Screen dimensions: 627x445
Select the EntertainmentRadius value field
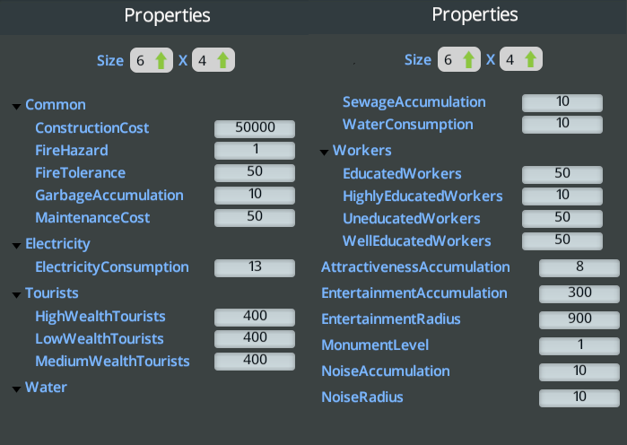[578, 319]
